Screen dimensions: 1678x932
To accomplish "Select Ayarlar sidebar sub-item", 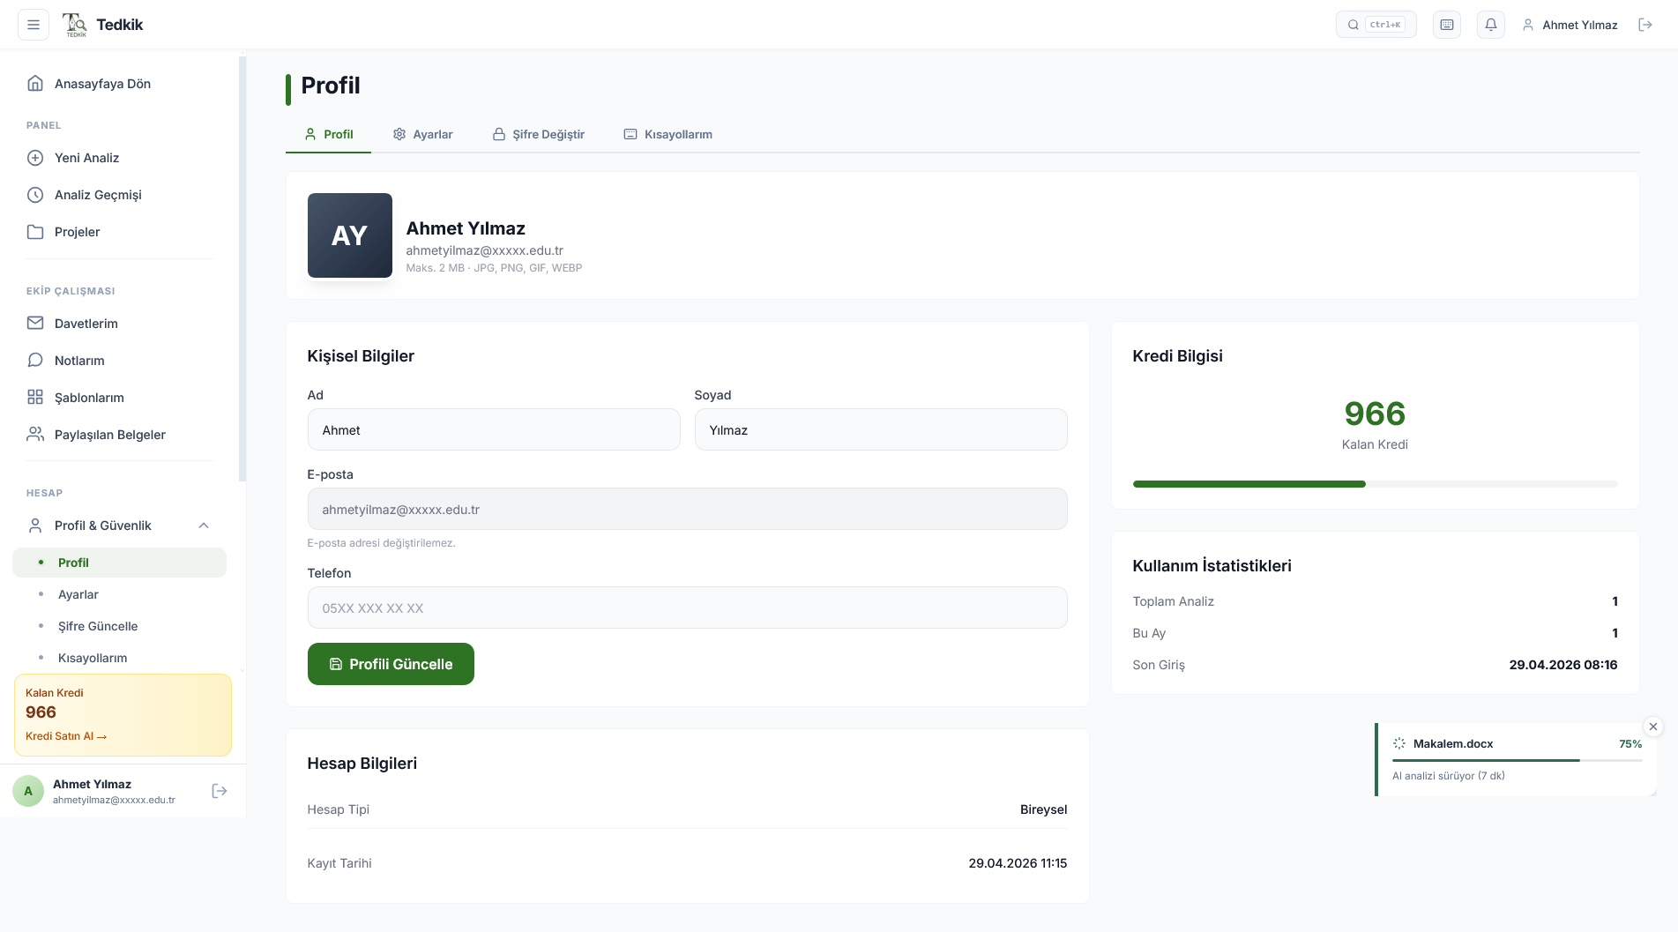I will 119,594.
